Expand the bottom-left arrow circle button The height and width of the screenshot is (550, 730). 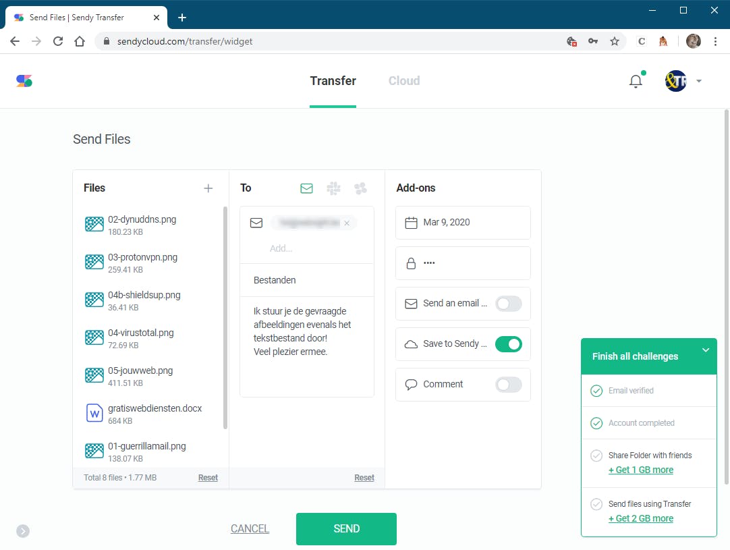[23, 531]
